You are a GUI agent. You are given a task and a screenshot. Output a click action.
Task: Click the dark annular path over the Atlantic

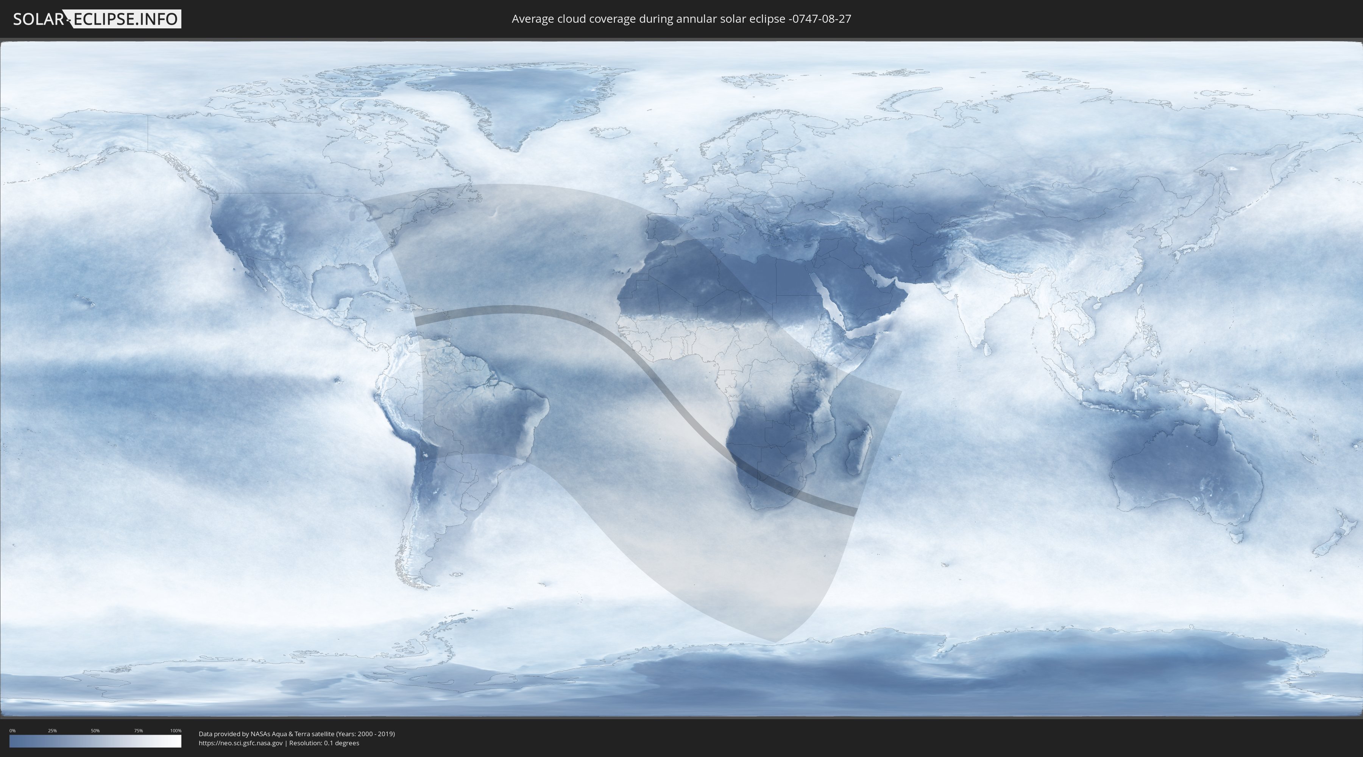coord(529,310)
